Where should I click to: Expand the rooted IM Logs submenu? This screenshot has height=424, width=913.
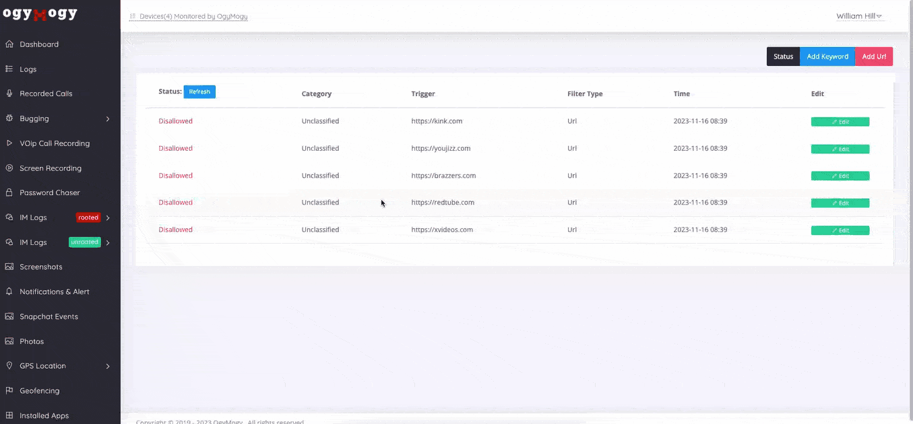pyautogui.click(x=108, y=218)
